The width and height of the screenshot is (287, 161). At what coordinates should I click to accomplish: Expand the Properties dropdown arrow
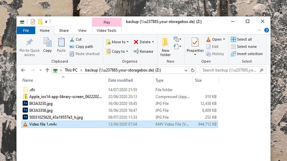pos(195,55)
